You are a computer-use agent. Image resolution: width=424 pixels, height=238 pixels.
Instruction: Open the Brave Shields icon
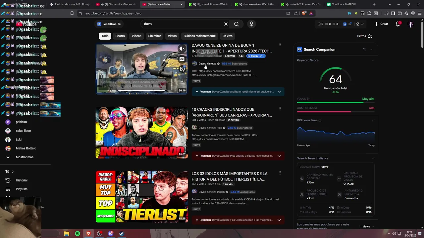click(304, 14)
